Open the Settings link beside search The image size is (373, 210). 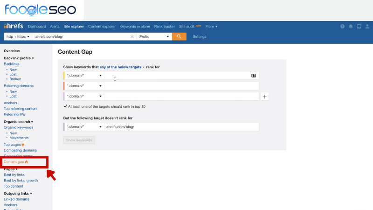tap(200, 36)
